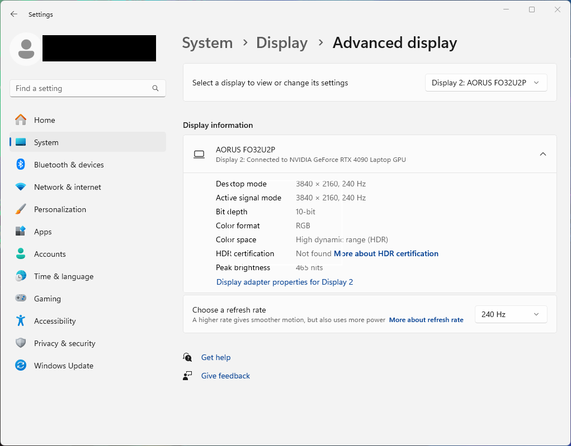This screenshot has height=446, width=571.
Task: Open More about HDR certification link
Action: click(x=386, y=254)
